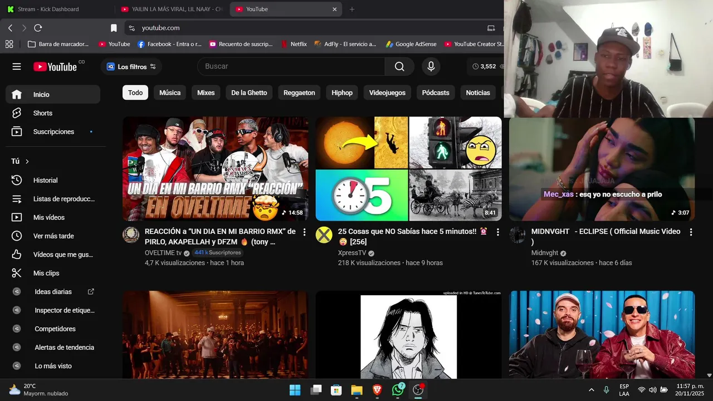
Task: Open options for MIDNVGHT ECLIPSE video
Action: 691,232
